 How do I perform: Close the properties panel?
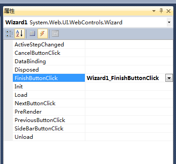pyautogui.click(x=168, y=11)
